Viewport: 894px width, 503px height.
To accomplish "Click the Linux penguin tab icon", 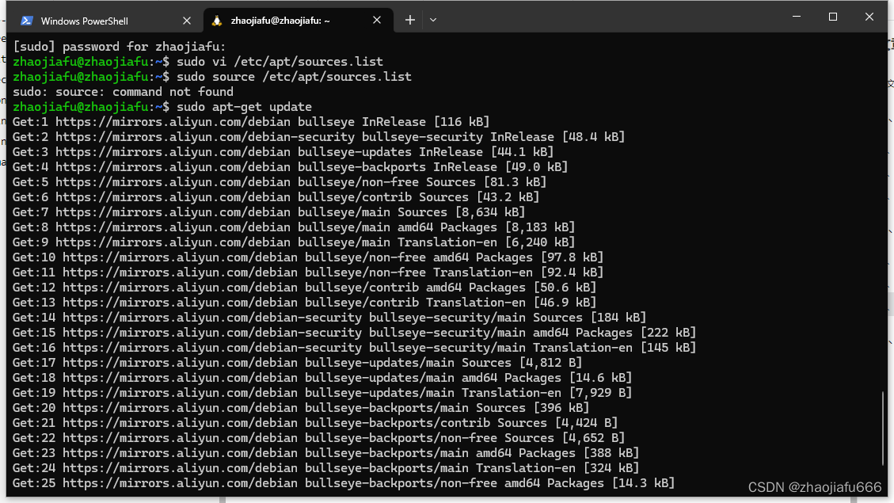I will click(217, 21).
